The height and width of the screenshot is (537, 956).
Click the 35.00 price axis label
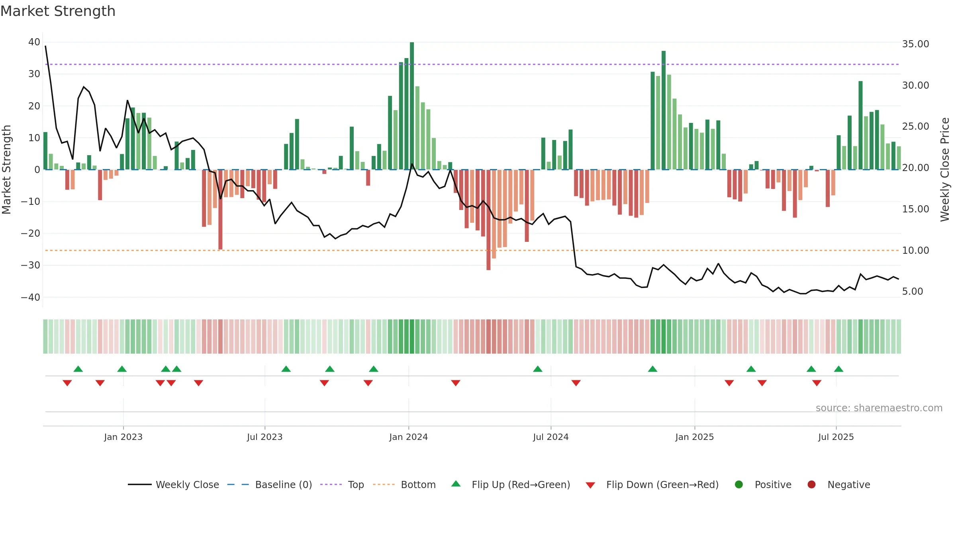pyautogui.click(x=915, y=44)
